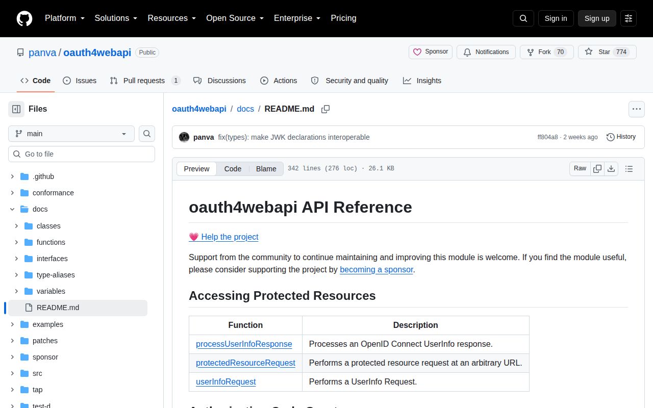Expand the src folder chevron

tap(12, 373)
